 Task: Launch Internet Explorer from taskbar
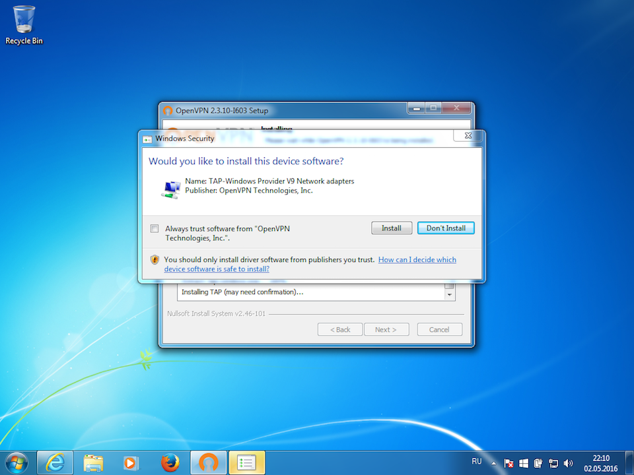click(x=55, y=463)
